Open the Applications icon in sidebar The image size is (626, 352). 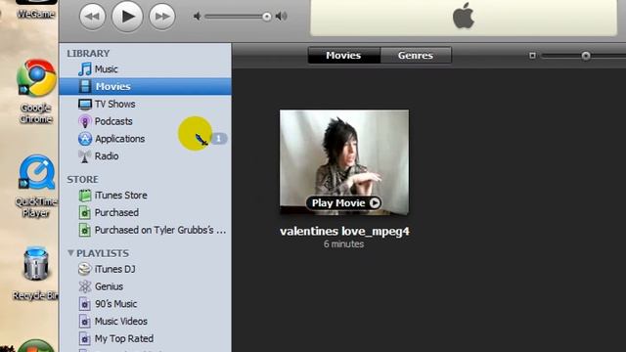[x=85, y=139]
